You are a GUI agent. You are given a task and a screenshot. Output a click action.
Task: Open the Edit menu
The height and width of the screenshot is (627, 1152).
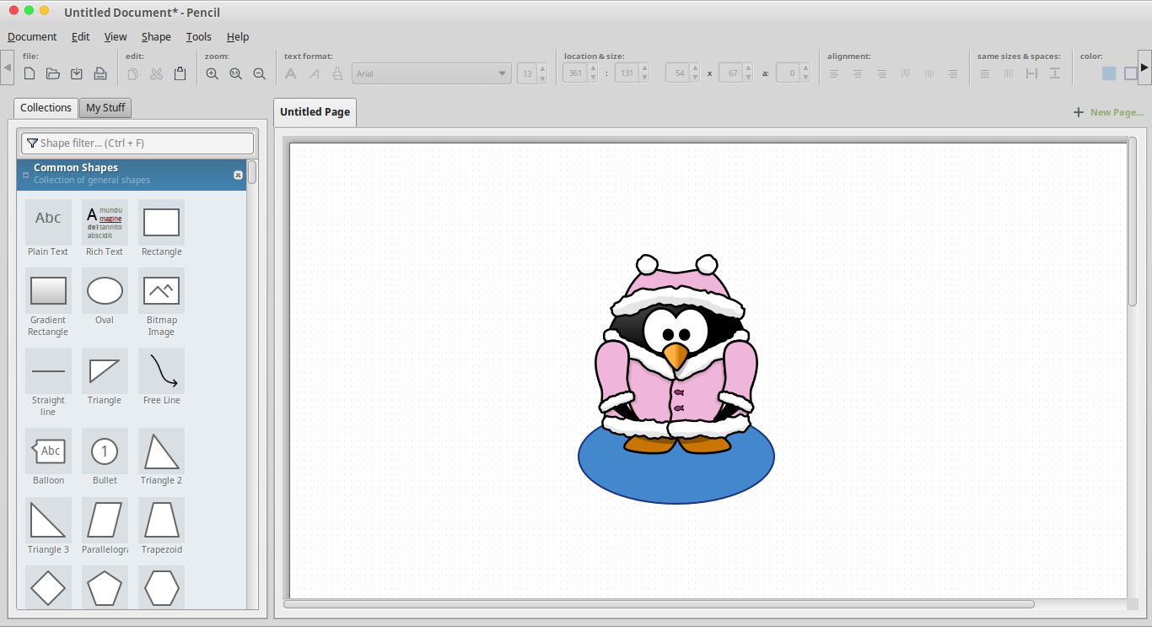click(80, 37)
